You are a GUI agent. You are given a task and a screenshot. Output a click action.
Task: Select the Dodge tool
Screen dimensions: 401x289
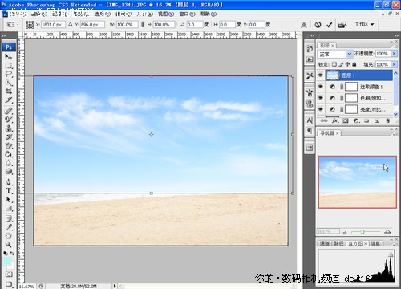click(8, 171)
